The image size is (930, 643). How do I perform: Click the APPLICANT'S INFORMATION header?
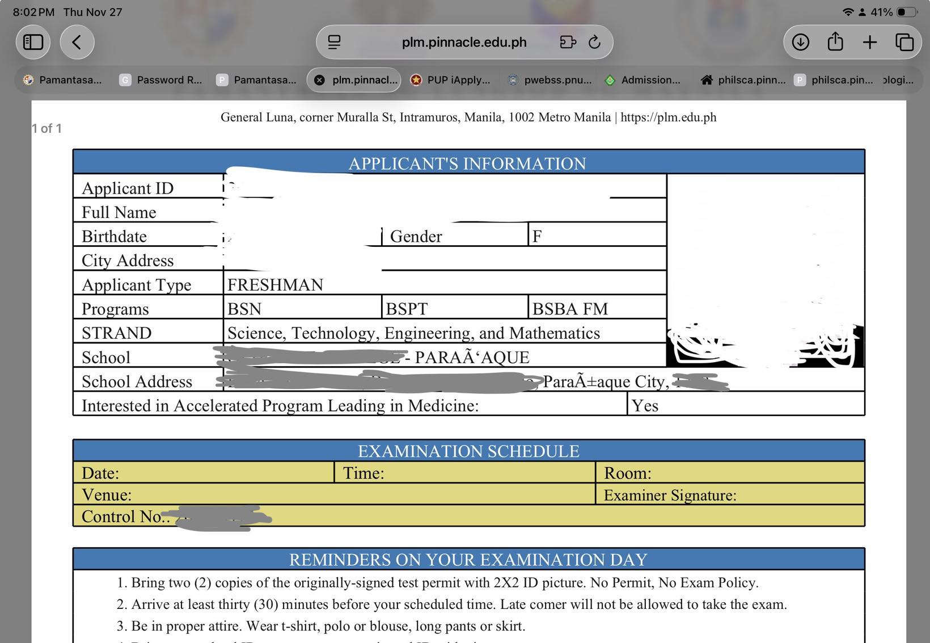pos(468,163)
